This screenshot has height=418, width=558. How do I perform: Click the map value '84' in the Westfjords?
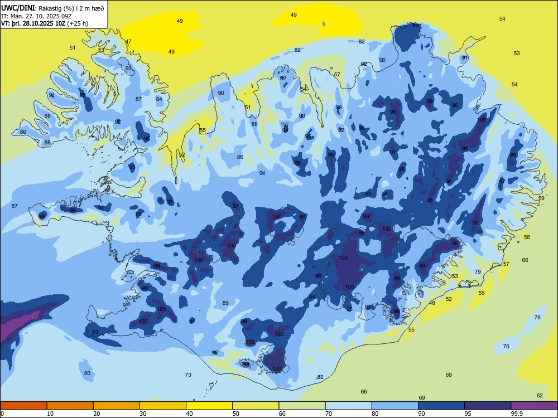159,99
